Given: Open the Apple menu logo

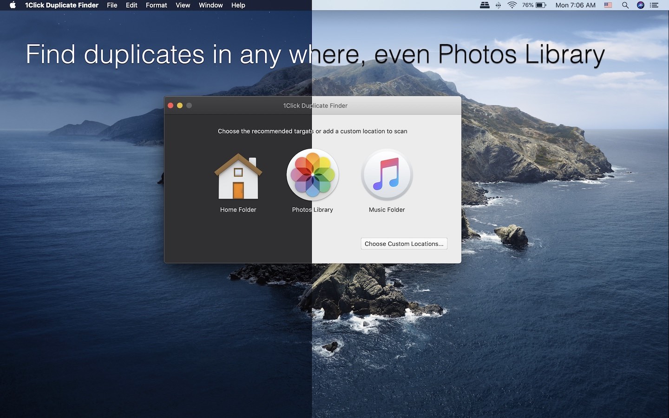Looking at the screenshot, I should click(x=13, y=5).
